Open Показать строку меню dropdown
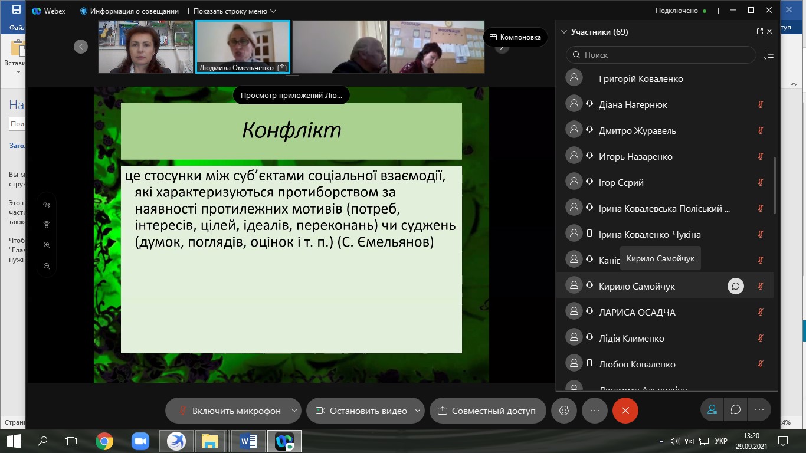Viewport: 806px width, 453px height. click(x=234, y=11)
